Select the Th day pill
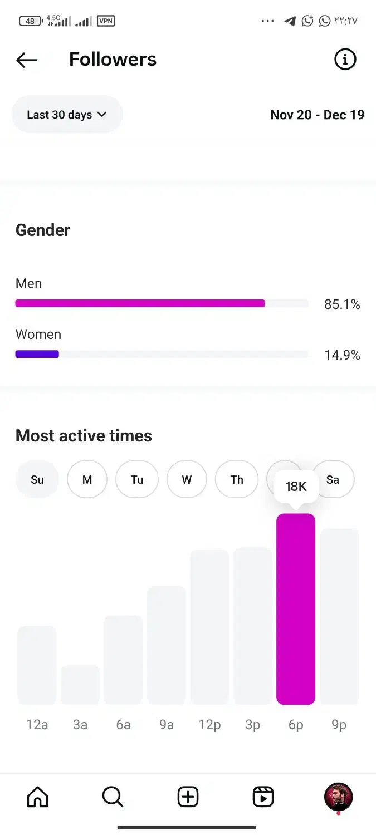 click(x=237, y=479)
